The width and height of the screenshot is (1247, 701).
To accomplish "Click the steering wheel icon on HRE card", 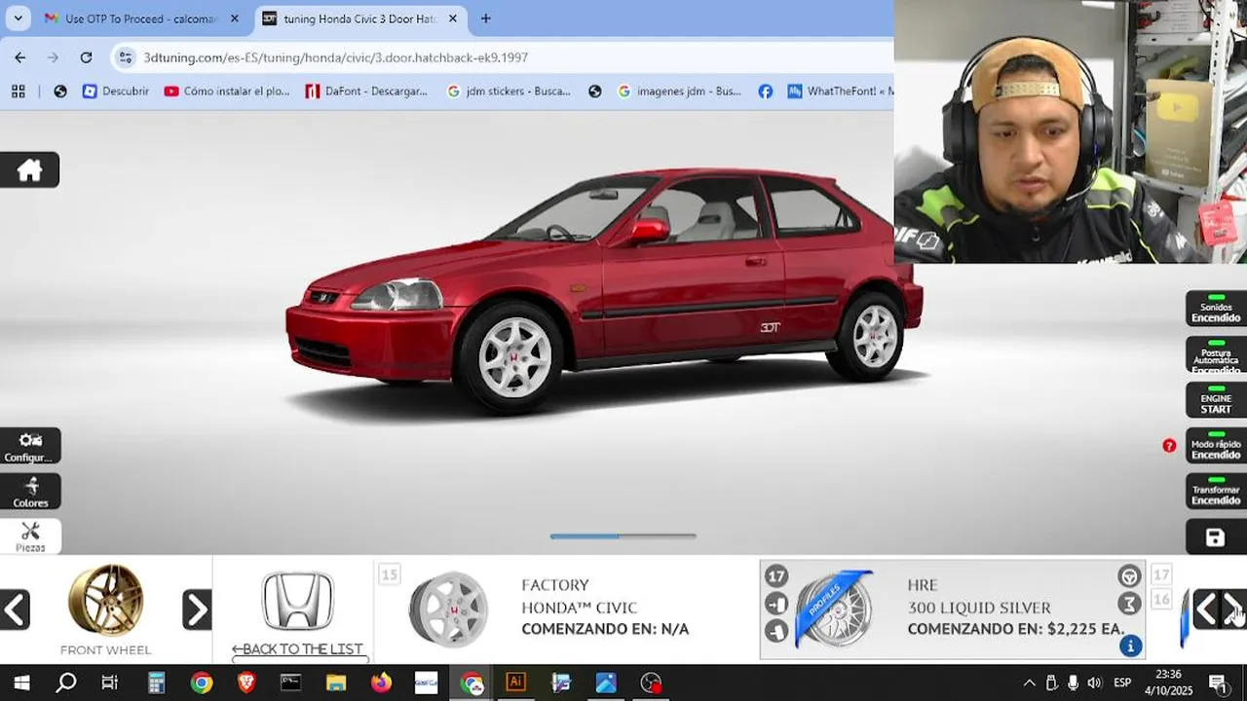I will coord(1129,576).
